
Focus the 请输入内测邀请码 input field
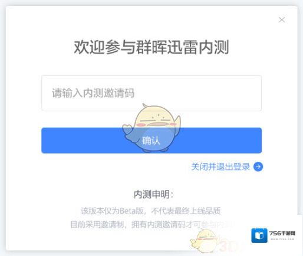pos(151,93)
